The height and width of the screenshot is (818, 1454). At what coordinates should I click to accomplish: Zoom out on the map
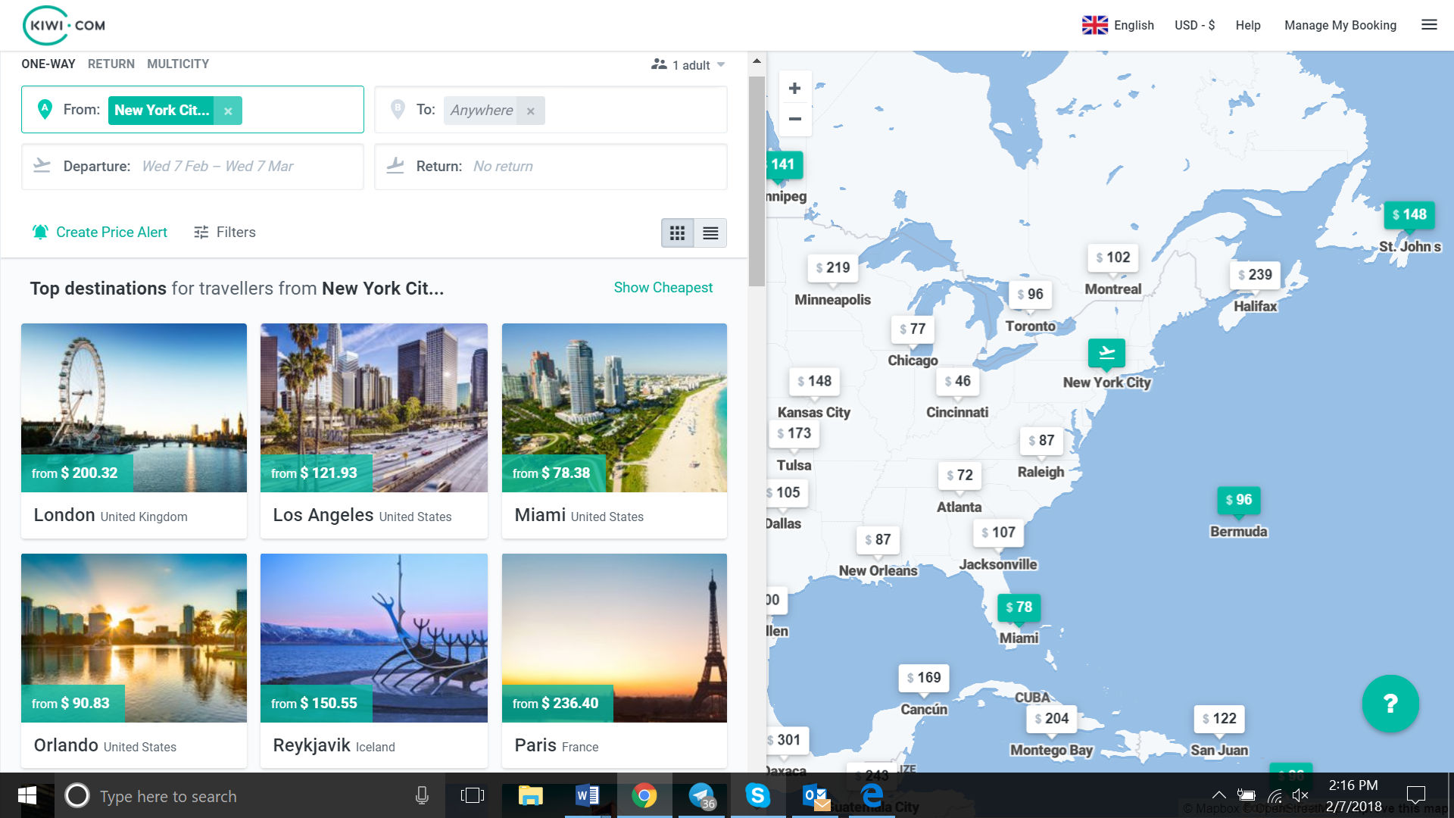tap(794, 119)
